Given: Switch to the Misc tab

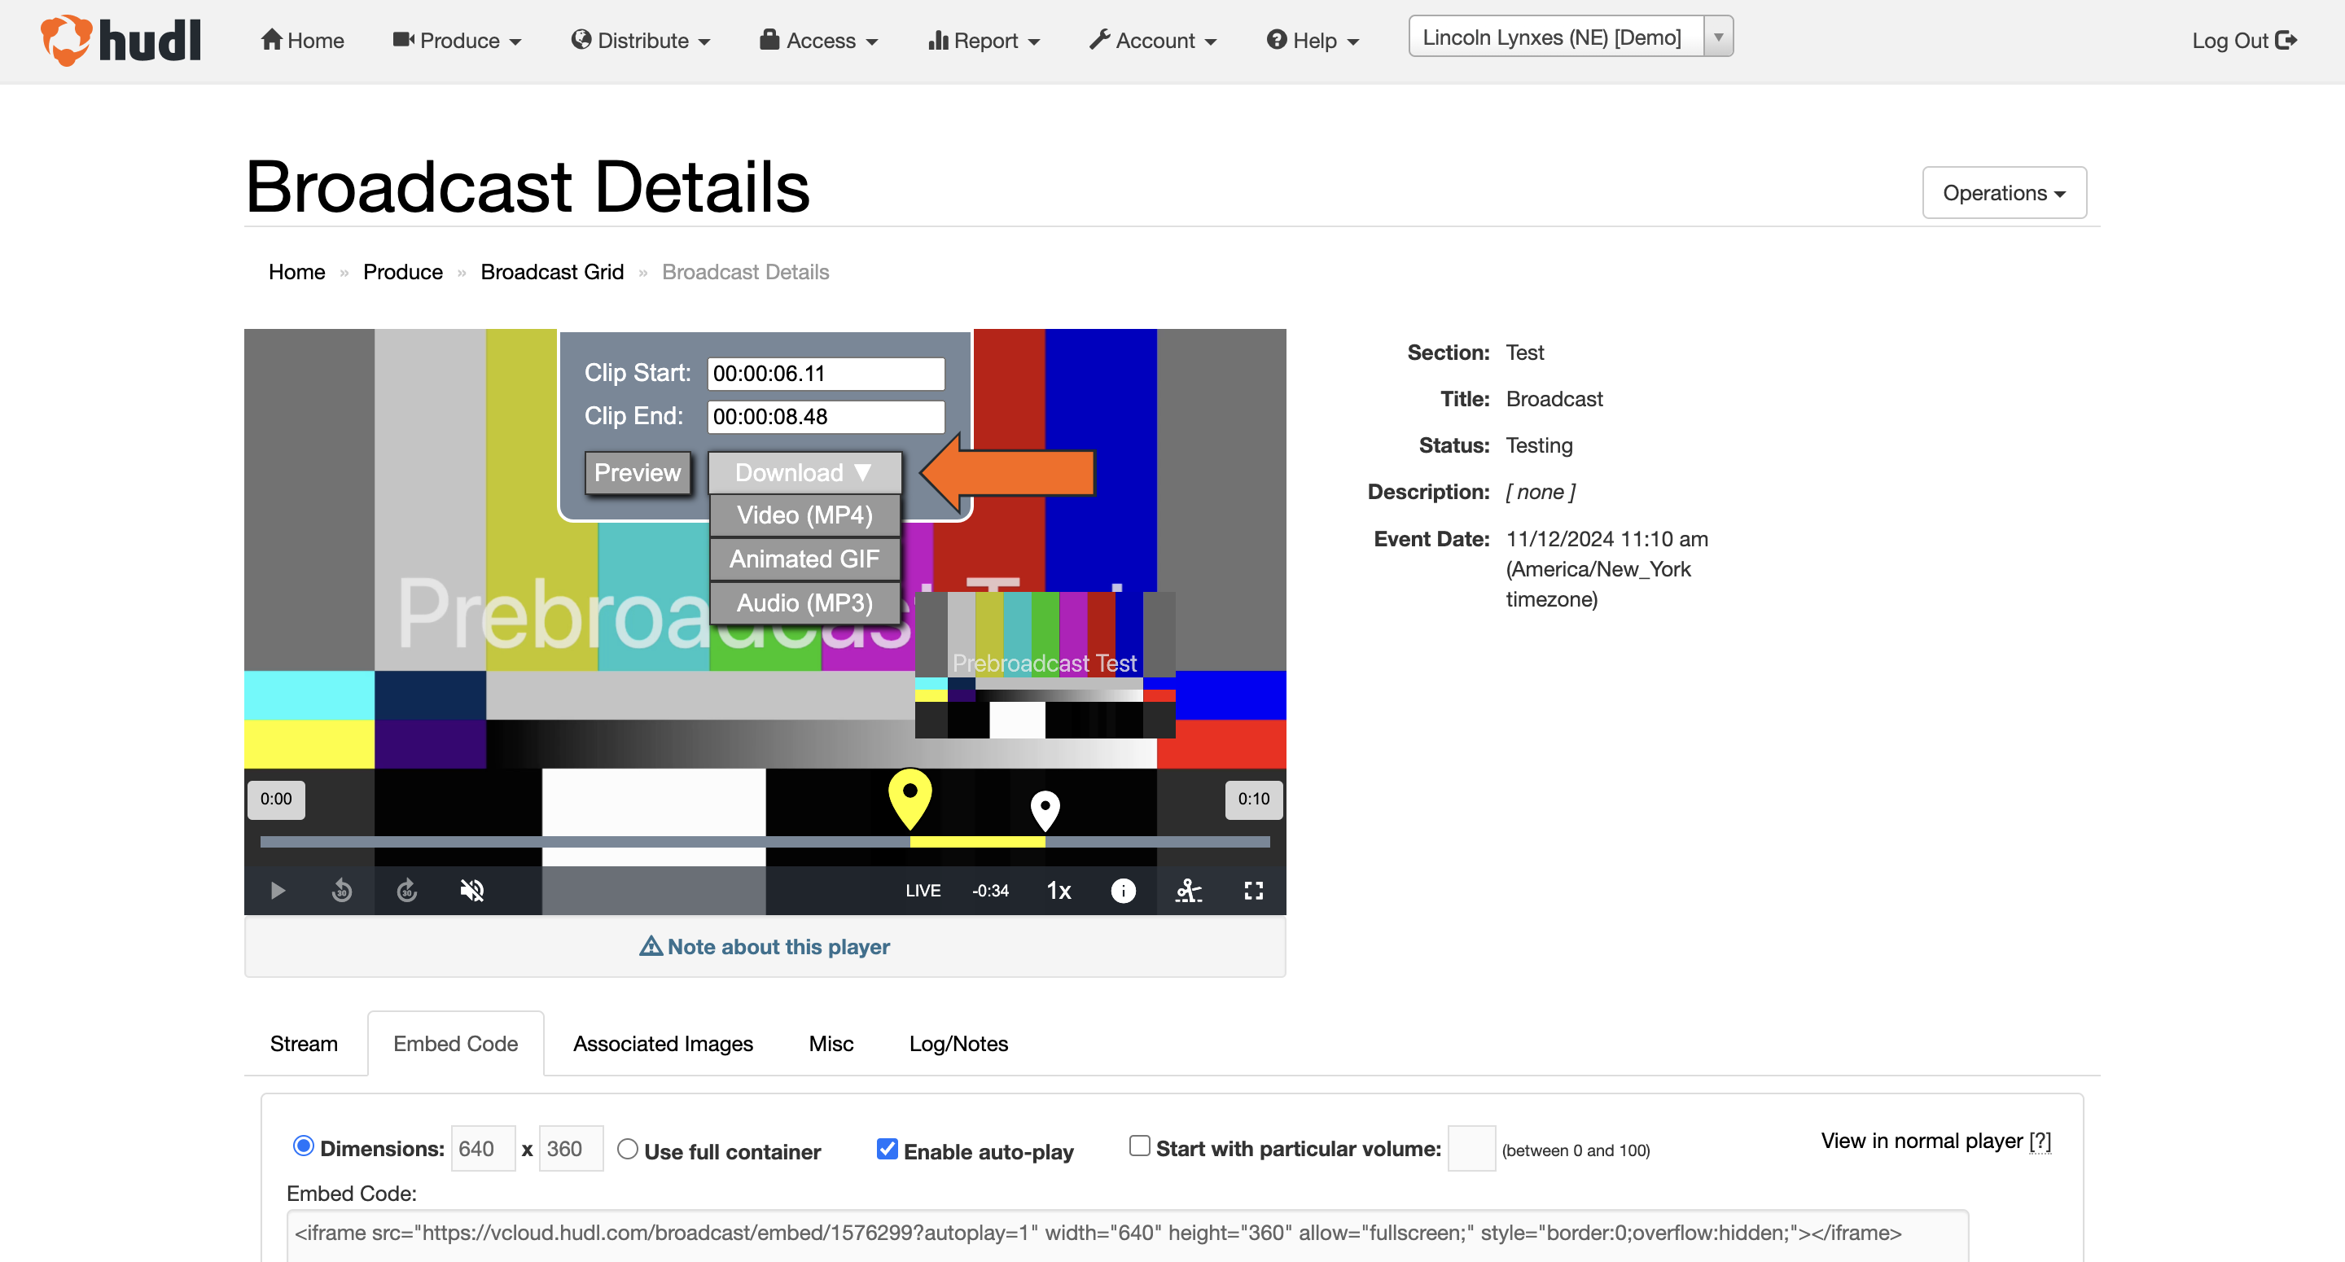Looking at the screenshot, I should [831, 1044].
